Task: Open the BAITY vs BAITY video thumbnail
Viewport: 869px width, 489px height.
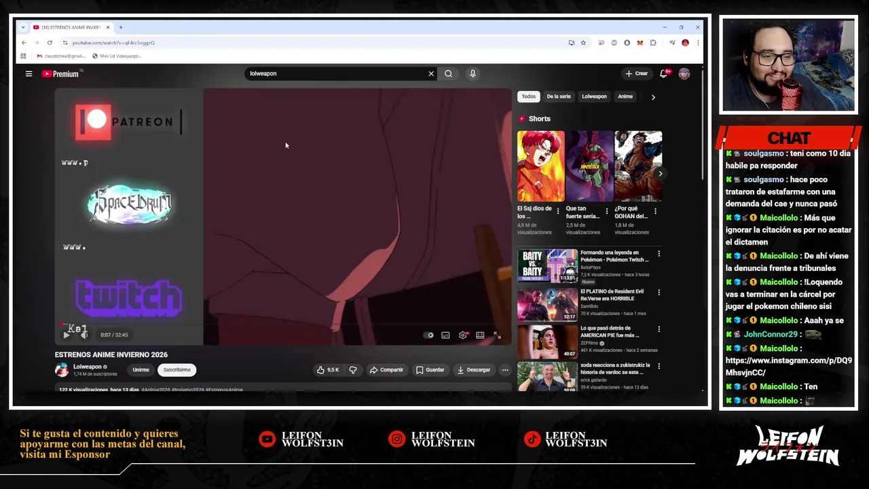Action: pyautogui.click(x=547, y=266)
